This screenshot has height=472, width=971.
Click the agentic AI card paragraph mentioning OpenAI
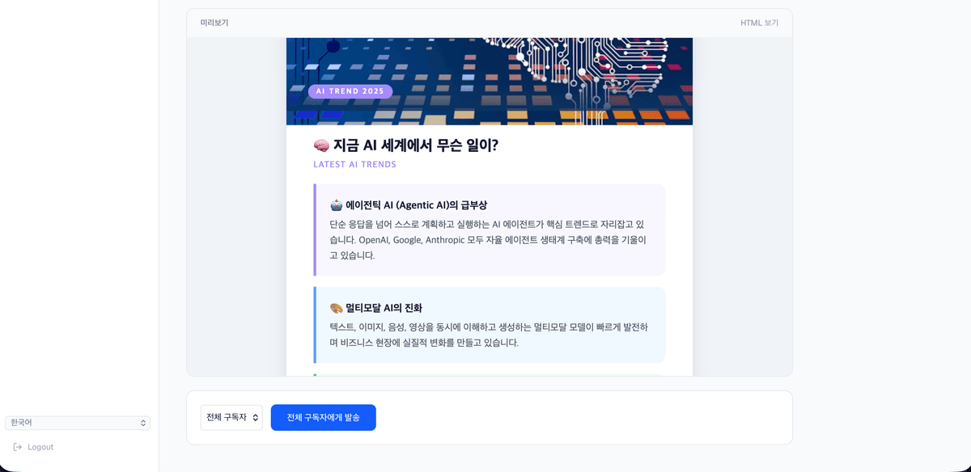[488, 240]
